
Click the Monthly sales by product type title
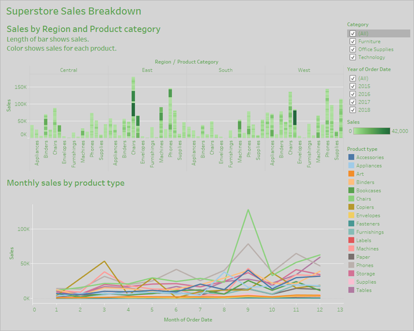coord(66,183)
